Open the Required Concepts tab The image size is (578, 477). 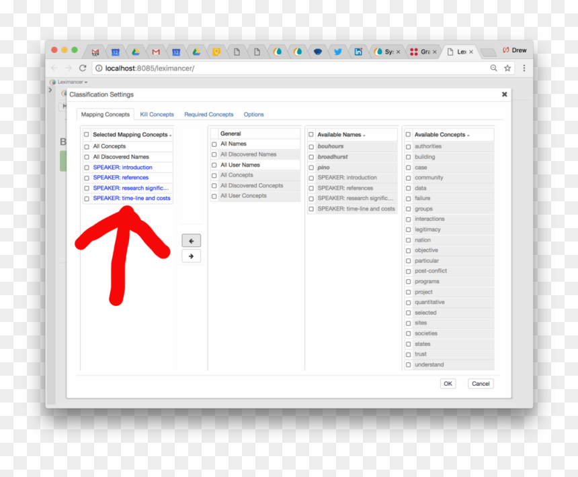[208, 115]
